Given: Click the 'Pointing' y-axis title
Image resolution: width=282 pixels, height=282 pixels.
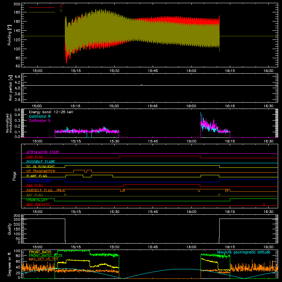Looking at the screenshot, I should tap(10, 35).
